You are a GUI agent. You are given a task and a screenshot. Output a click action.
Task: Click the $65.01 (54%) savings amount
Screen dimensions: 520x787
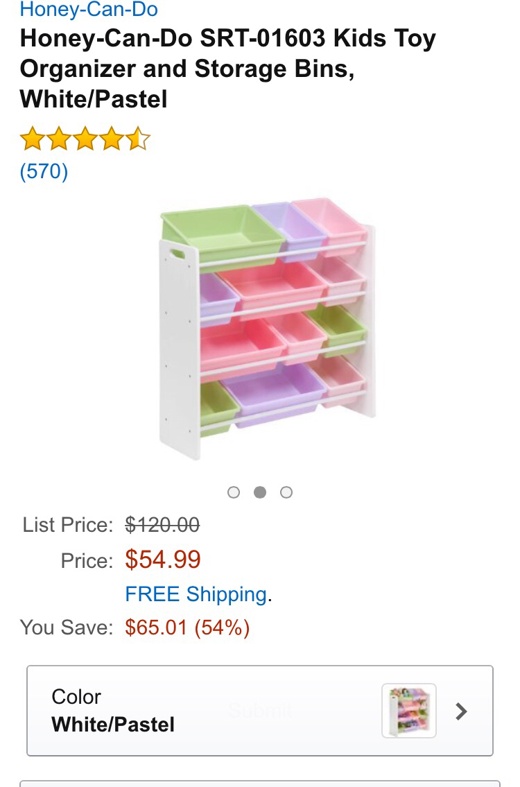(187, 628)
